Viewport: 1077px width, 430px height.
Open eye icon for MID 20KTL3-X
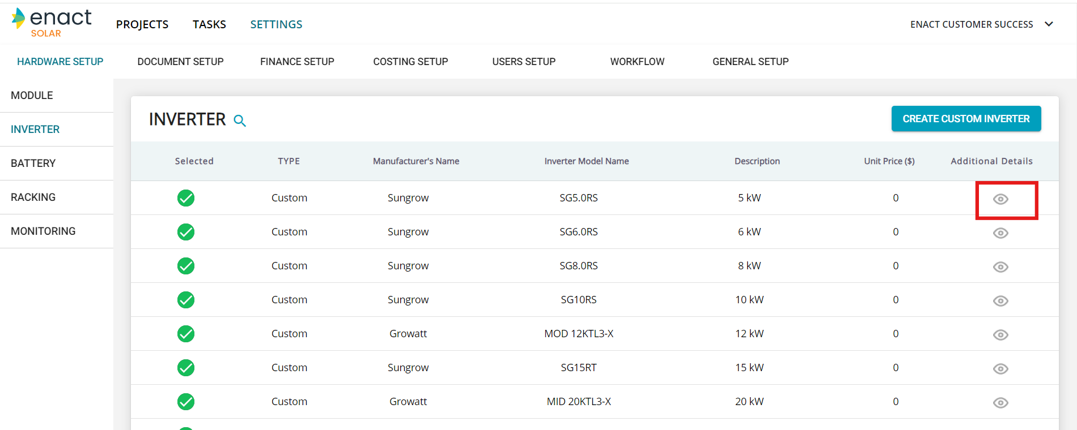(1000, 403)
